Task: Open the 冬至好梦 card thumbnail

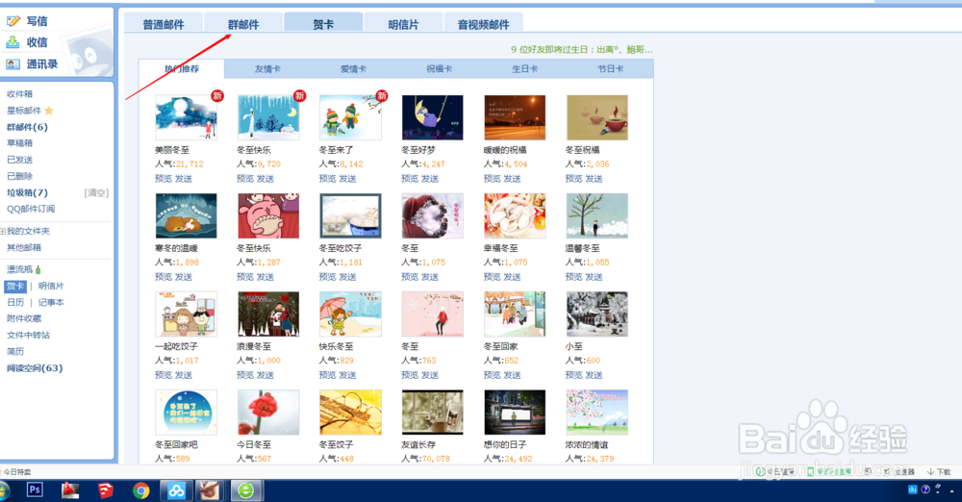Action: pyautogui.click(x=433, y=118)
